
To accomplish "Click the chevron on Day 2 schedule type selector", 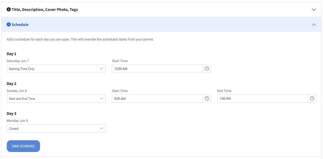I will point(102,98).
